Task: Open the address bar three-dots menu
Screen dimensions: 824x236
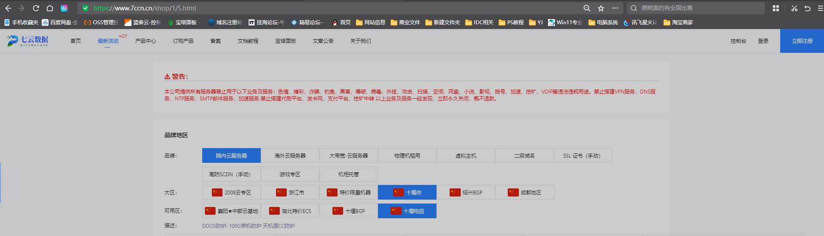Action: pyautogui.click(x=615, y=8)
